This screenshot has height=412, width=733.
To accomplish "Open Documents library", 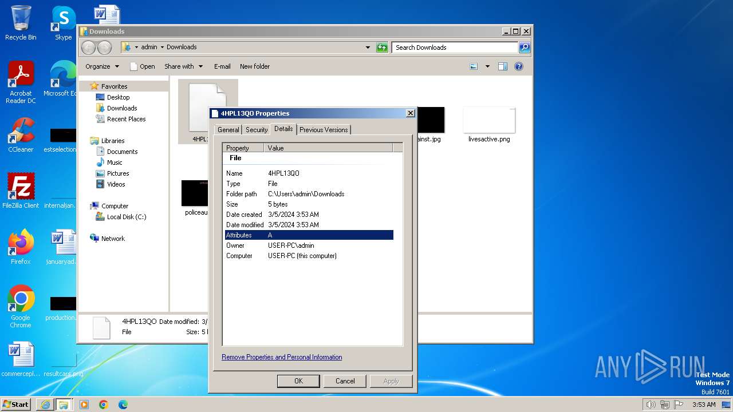I will tap(122, 152).
